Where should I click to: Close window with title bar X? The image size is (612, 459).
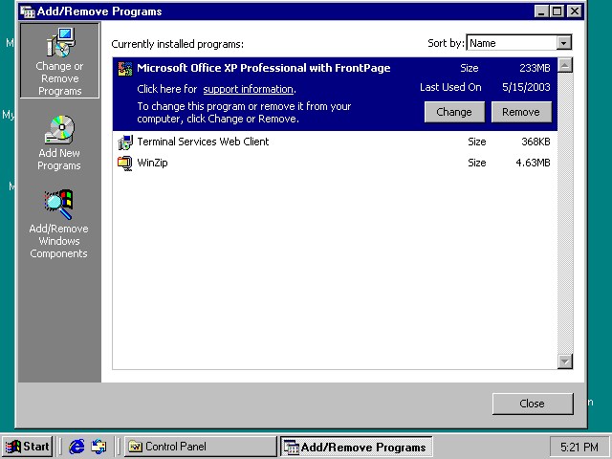[575, 11]
